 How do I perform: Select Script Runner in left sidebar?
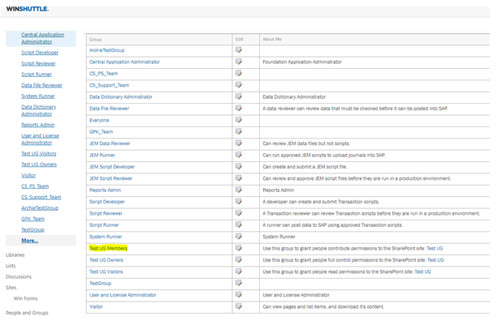(37, 74)
